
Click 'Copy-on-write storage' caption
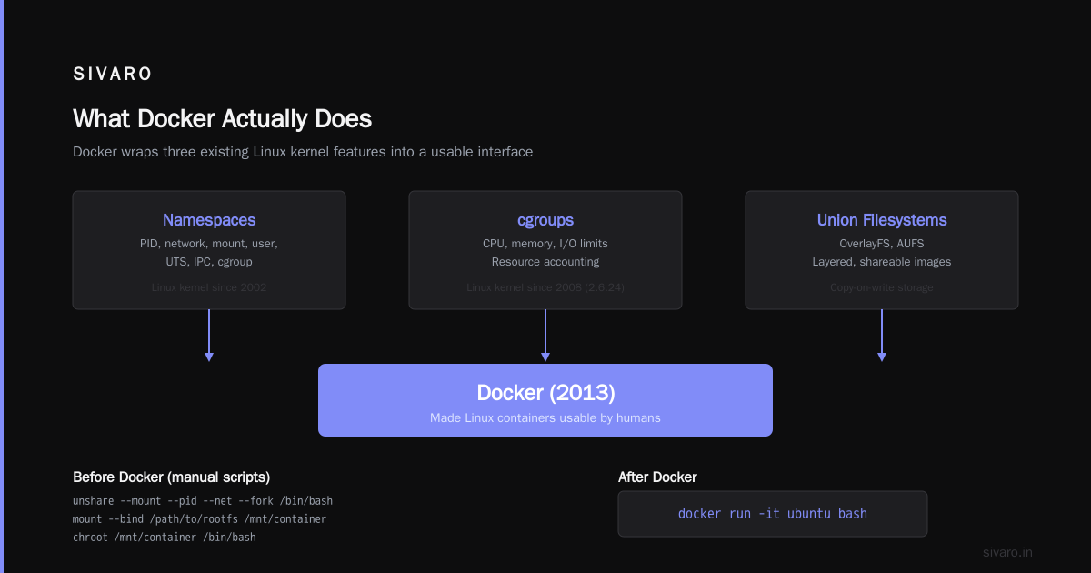click(x=882, y=287)
